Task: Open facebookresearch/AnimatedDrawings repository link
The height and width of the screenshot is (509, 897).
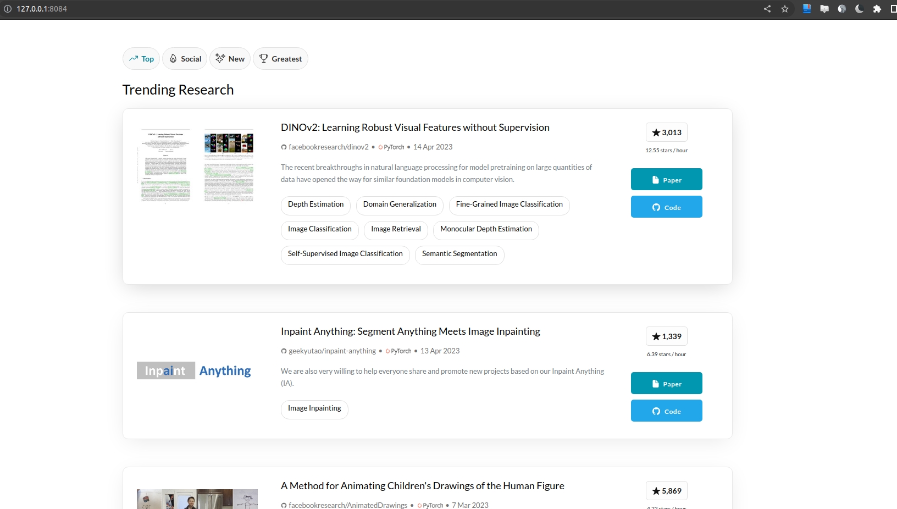Action: click(344, 505)
